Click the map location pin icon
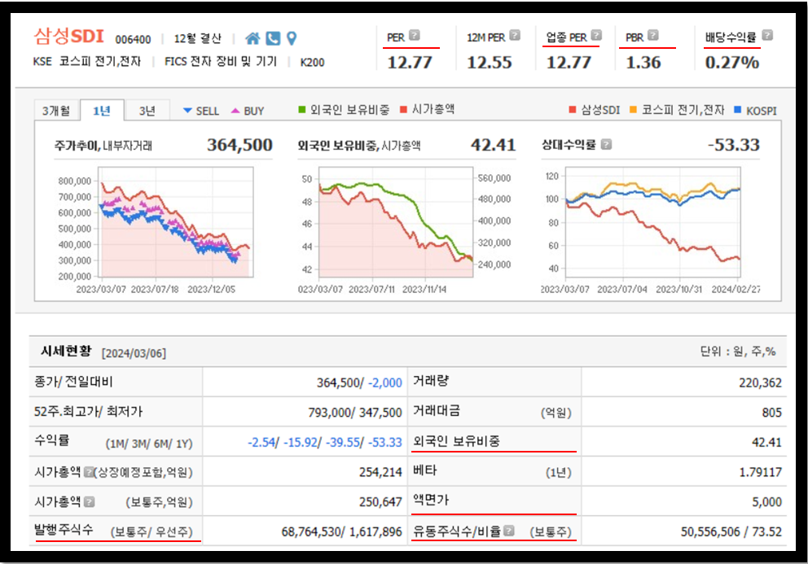Viewport: 808px width, 564px height. [x=292, y=38]
